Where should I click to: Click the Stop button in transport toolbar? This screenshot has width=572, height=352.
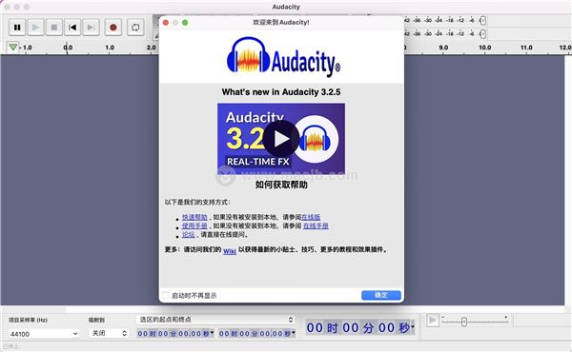point(54,28)
